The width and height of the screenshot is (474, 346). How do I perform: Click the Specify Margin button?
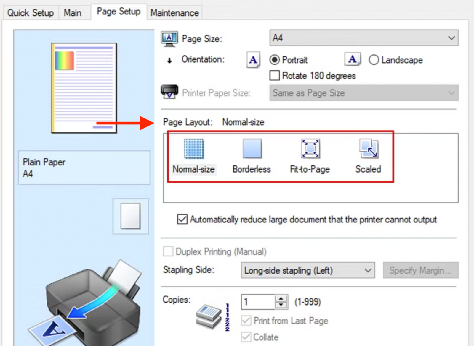click(x=420, y=270)
